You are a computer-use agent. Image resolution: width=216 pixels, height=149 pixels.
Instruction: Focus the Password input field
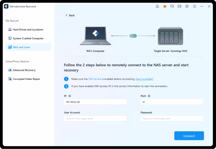(x=172, y=118)
